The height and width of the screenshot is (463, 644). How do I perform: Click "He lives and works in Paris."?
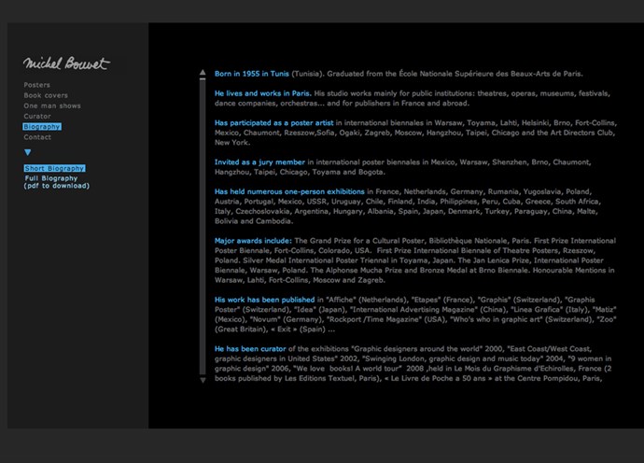pos(263,93)
